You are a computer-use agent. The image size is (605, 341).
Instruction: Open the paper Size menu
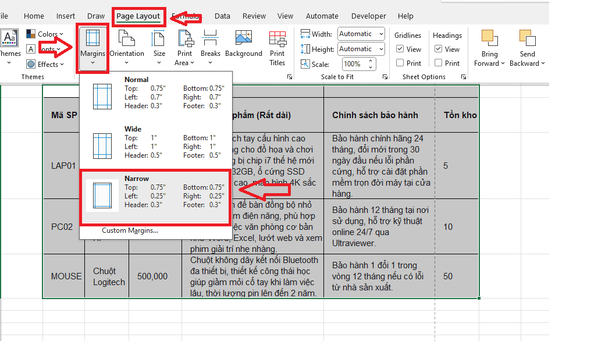[x=159, y=48]
